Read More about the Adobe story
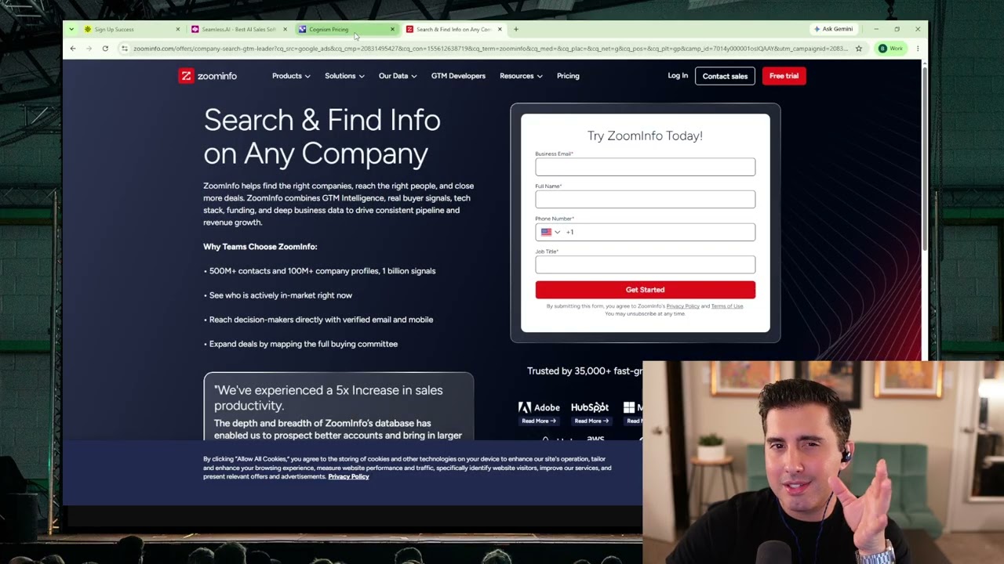This screenshot has height=564, width=1004. (x=539, y=421)
